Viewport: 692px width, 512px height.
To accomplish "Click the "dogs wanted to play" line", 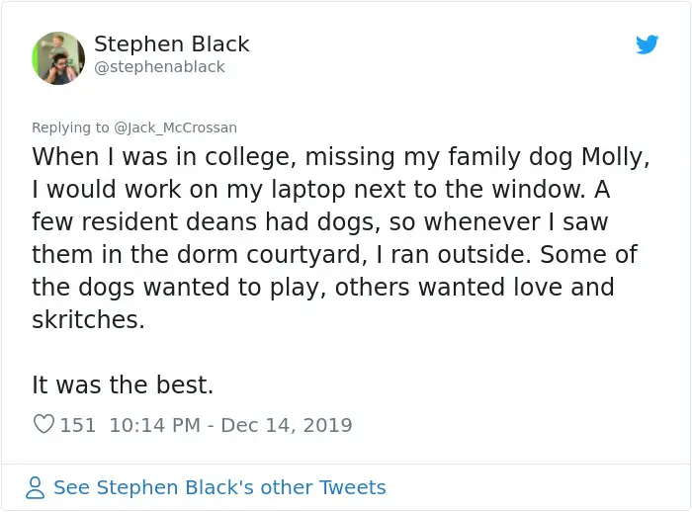I will click(322, 287).
